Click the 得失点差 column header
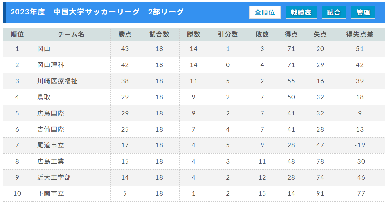The width and height of the screenshot is (388, 204). coord(360,34)
